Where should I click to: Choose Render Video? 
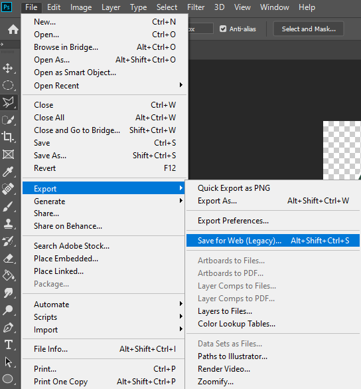[273, 369]
